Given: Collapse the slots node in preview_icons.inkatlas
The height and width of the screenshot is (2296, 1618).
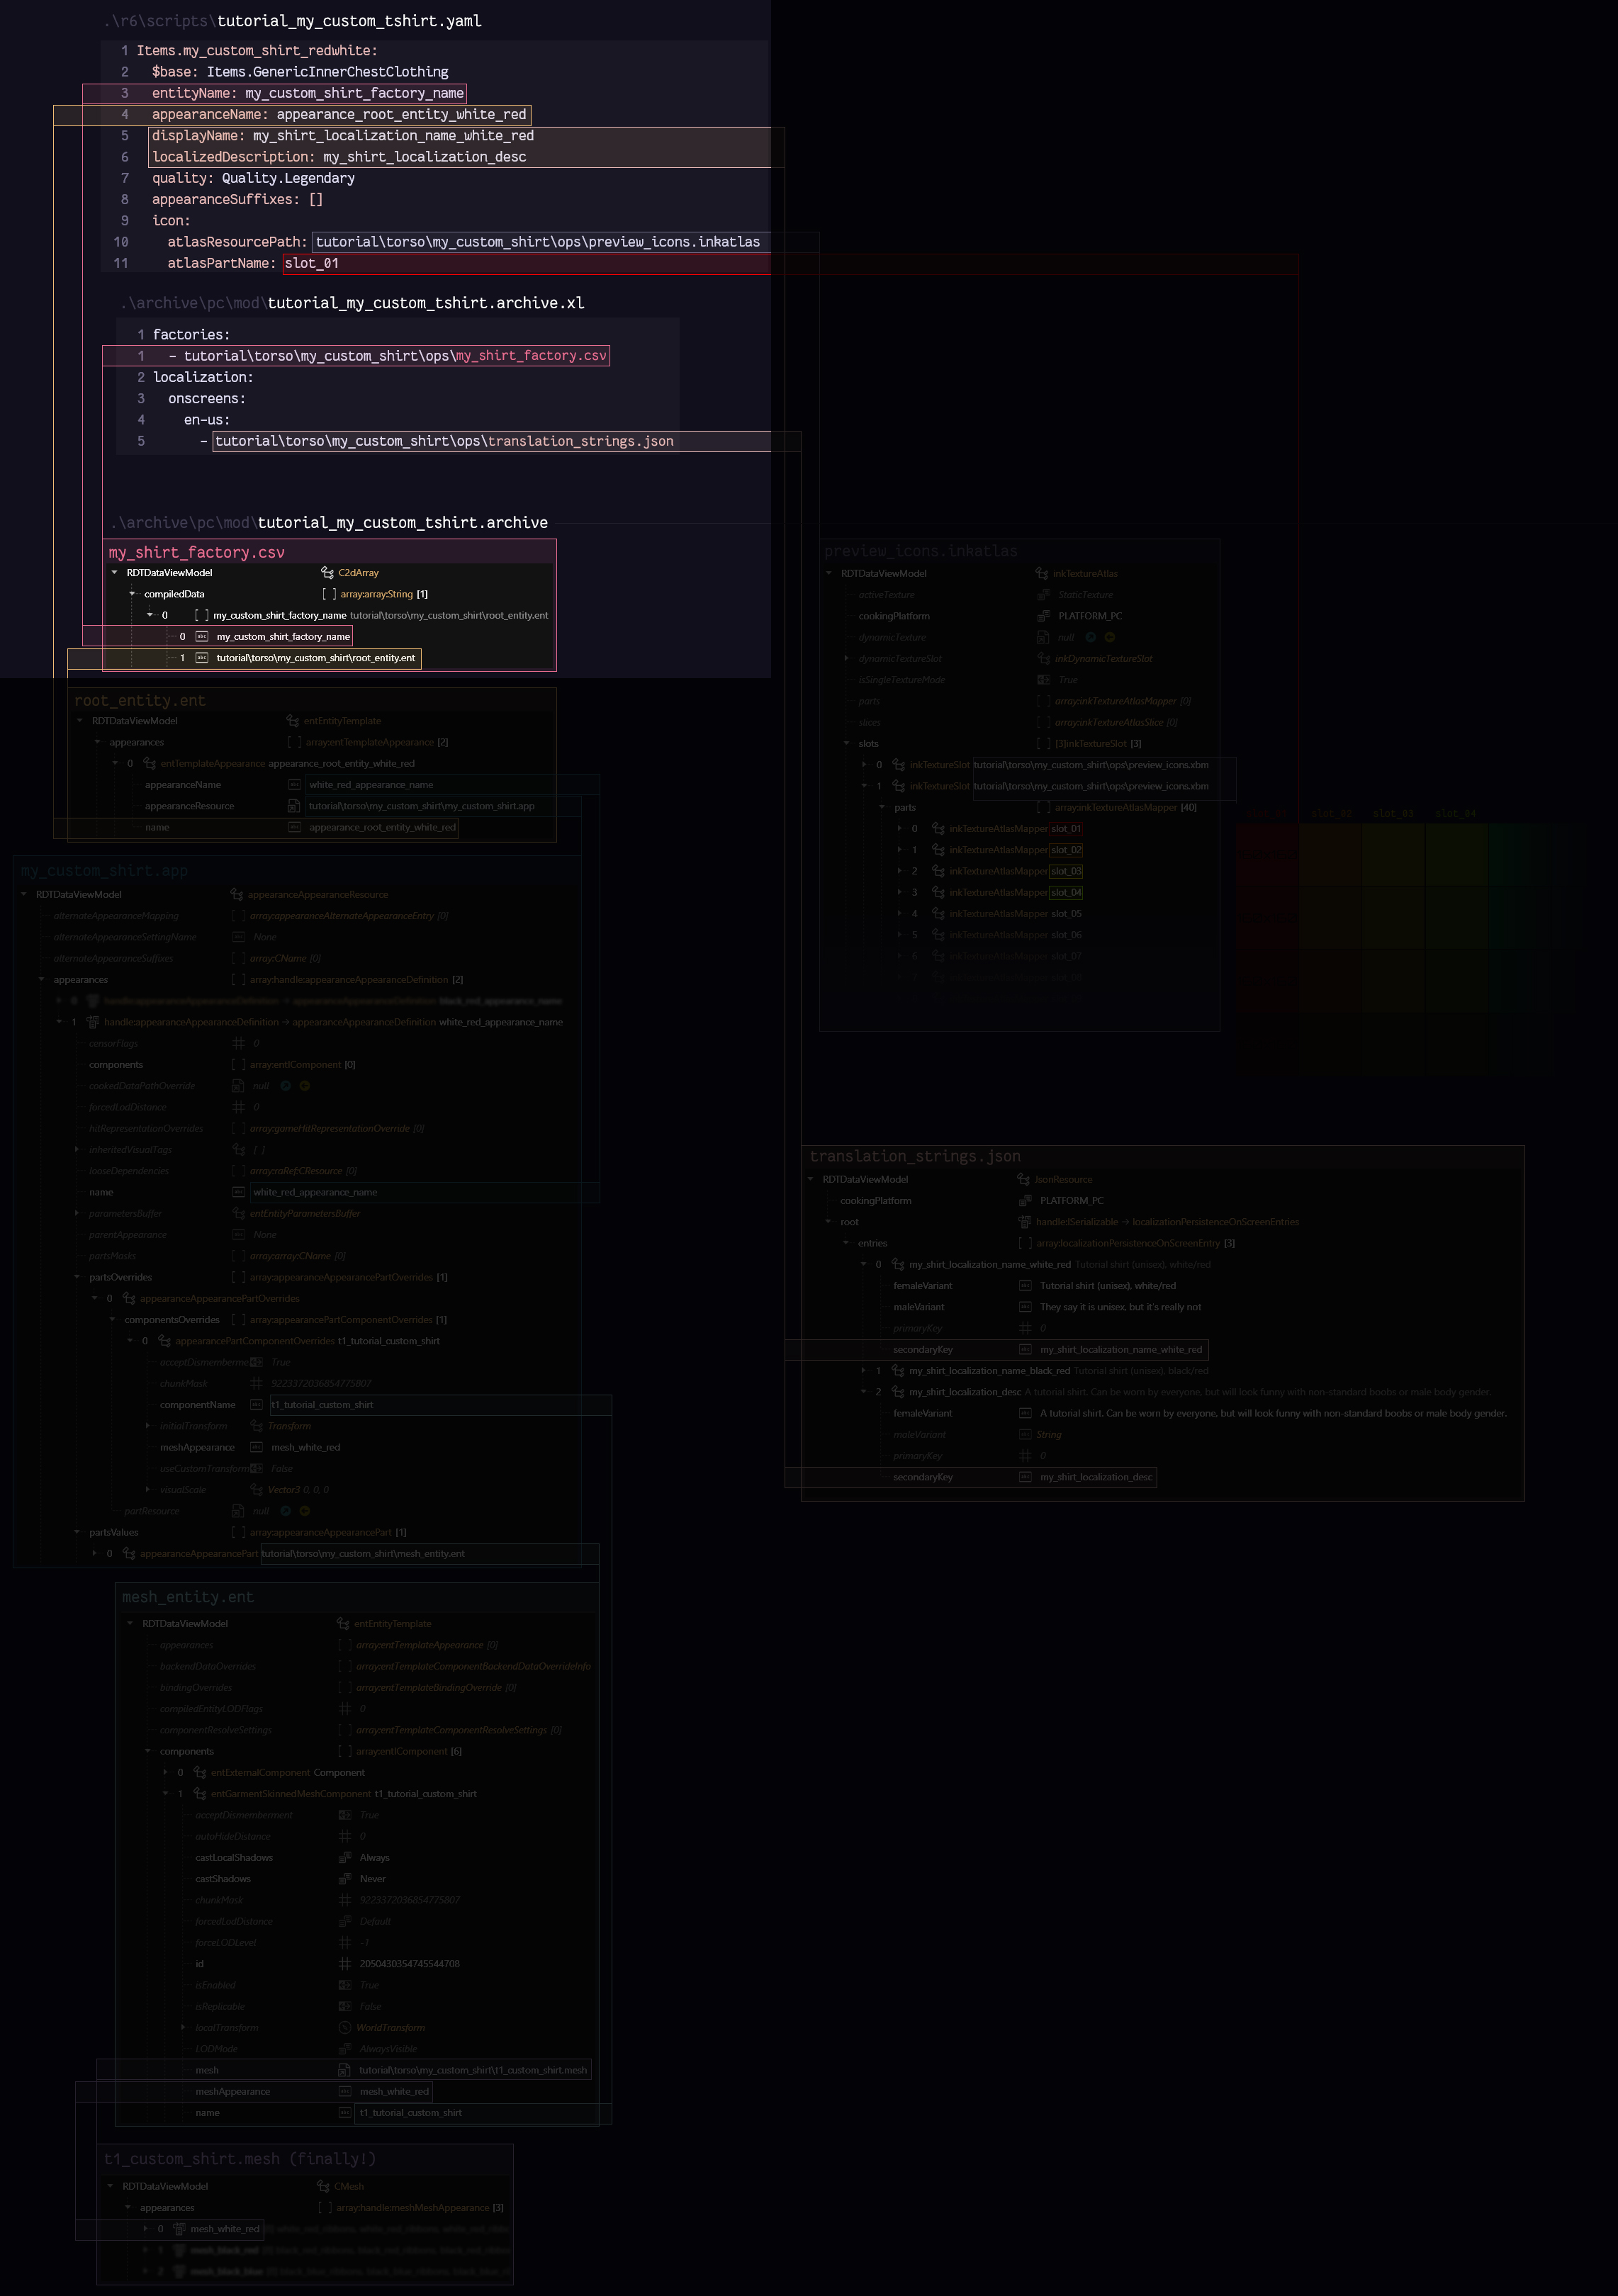Looking at the screenshot, I should pyautogui.click(x=847, y=744).
